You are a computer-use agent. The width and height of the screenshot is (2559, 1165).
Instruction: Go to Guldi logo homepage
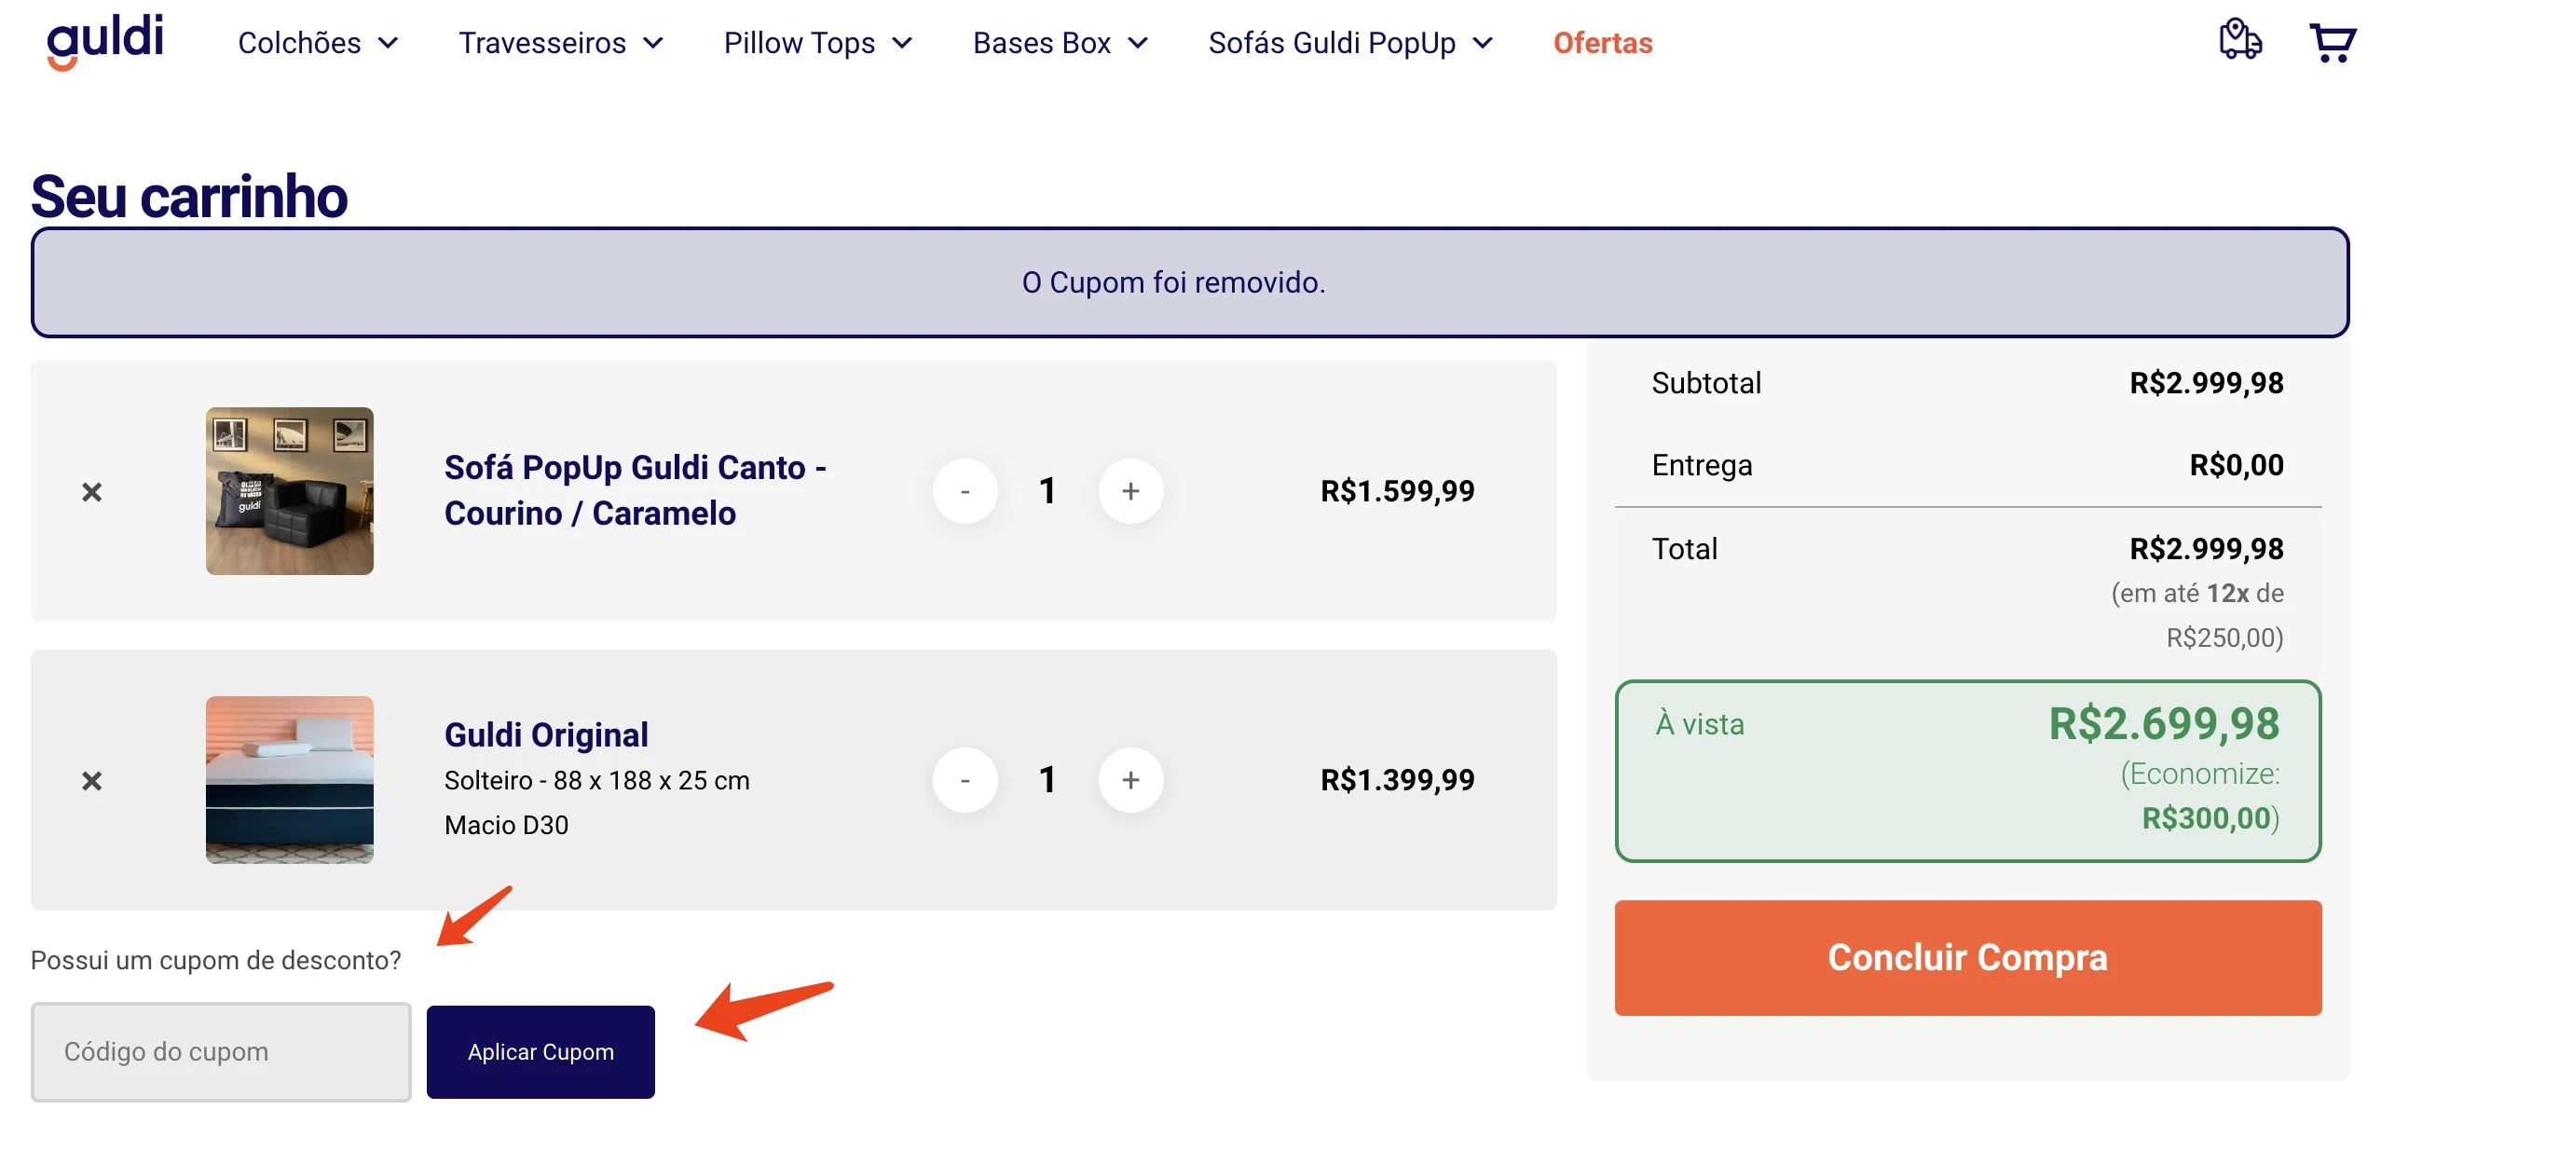104,42
